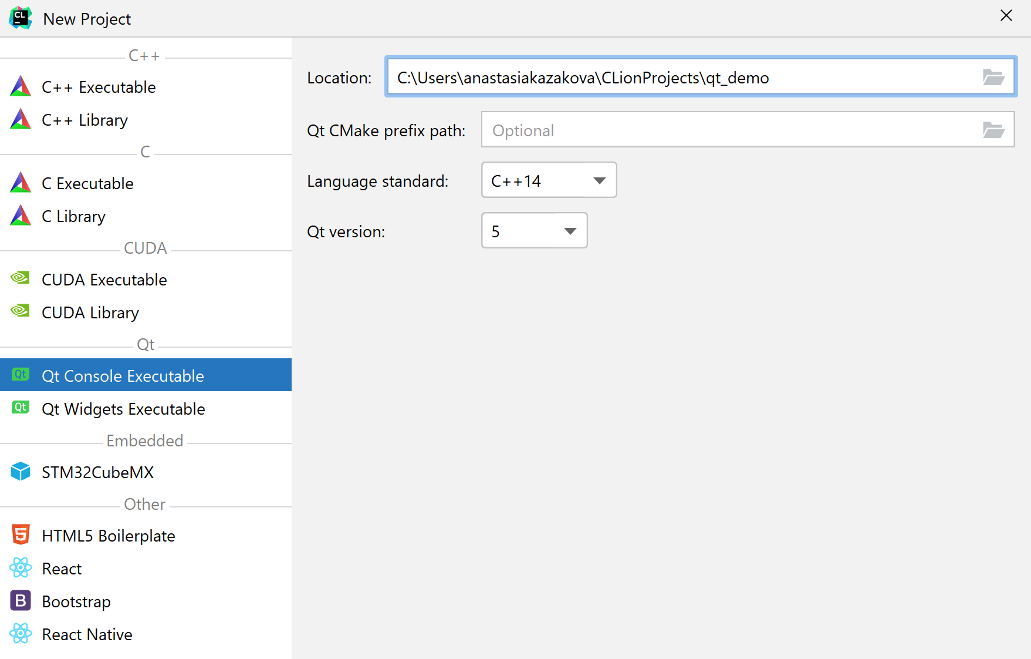Image resolution: width=1031 pixels, height=659 pixels.
Task: Click the React Native atom icon
Action: 21,634
